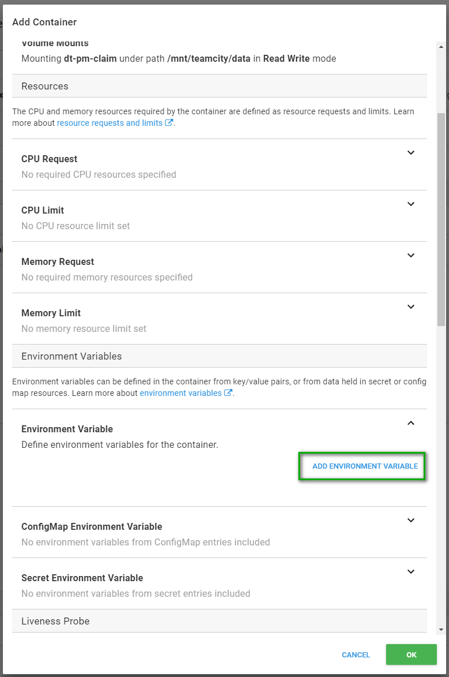This screenshot has width=449, height=677.
Task: Click the external link icon after environment variables
Action: click(229, 393)
